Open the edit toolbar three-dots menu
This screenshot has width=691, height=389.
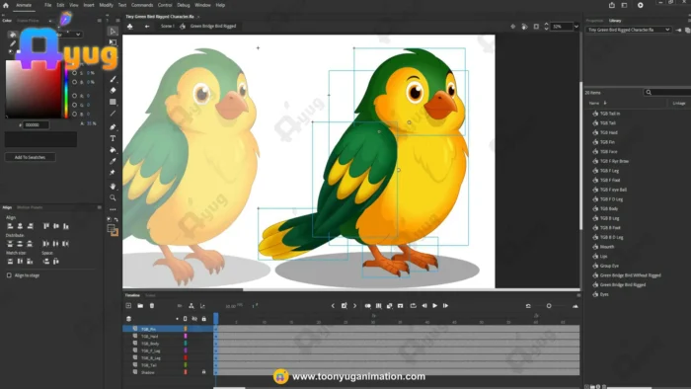coord(113,209)
